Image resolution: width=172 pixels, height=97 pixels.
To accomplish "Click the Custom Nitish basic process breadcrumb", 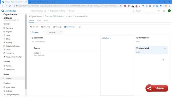I will [x=59, y=16].
